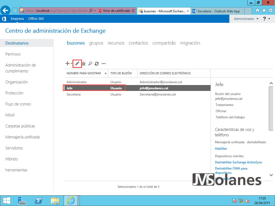Click the delete trash can icon

click(84, 64)
